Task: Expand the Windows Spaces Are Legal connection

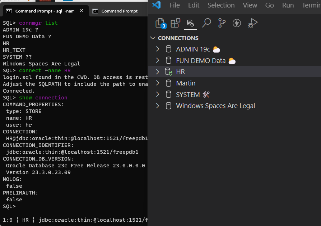Action: pos(157,105)
